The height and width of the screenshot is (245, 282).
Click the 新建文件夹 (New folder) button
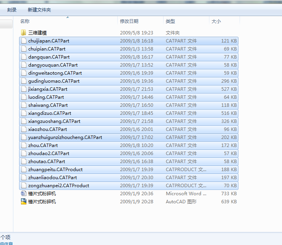[x=39, y=10]
